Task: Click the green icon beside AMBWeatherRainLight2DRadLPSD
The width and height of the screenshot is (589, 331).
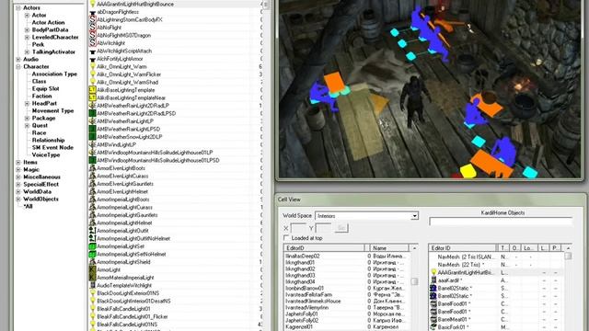Action: (92, 113)
